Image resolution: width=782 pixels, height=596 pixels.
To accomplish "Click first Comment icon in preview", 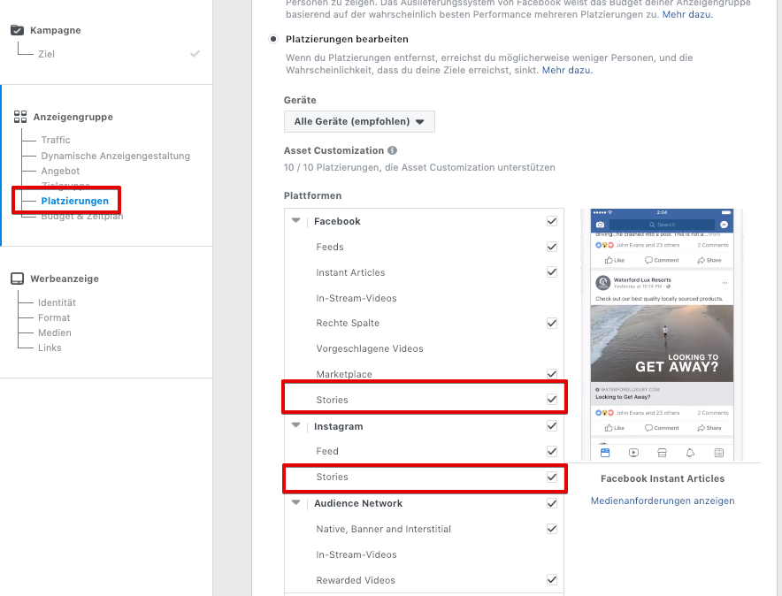I will coord(648,260).
